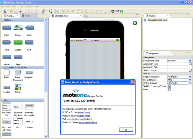Open the Tools menu
Screen dimensions: 193x139
point(21,7)
